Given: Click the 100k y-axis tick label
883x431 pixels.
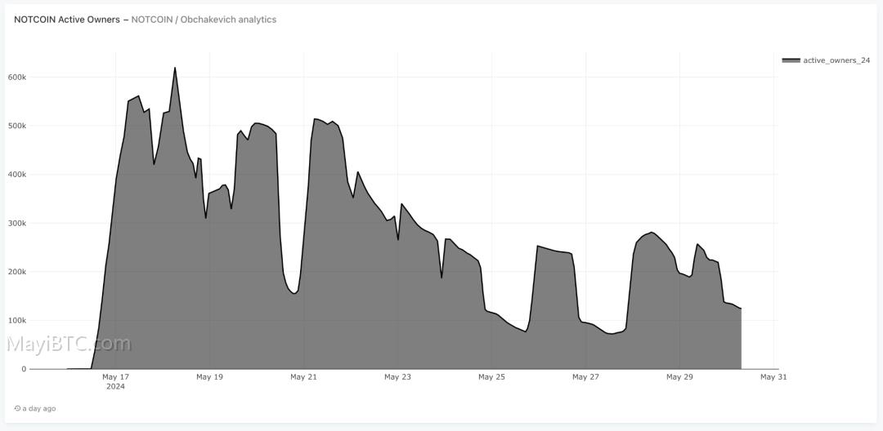Looking at the screenshot, I should point(17,320).
